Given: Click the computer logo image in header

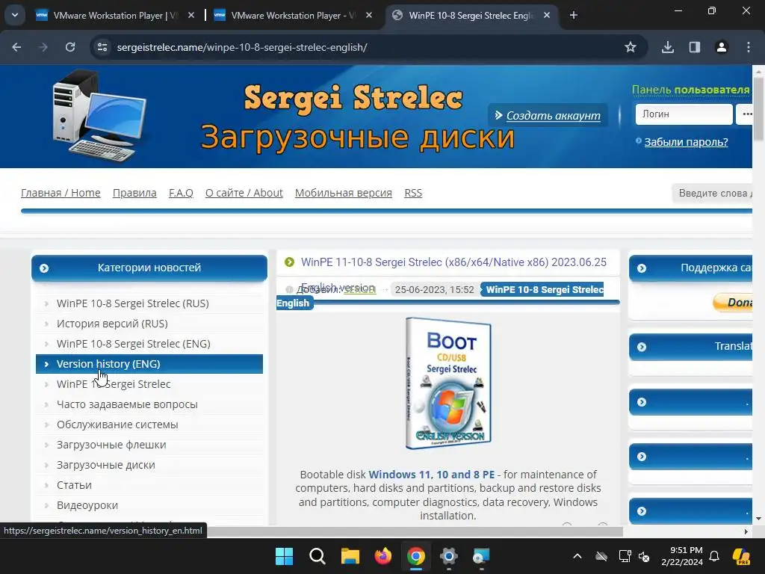Looking at the screenshot, I should [x=99, y=116].
